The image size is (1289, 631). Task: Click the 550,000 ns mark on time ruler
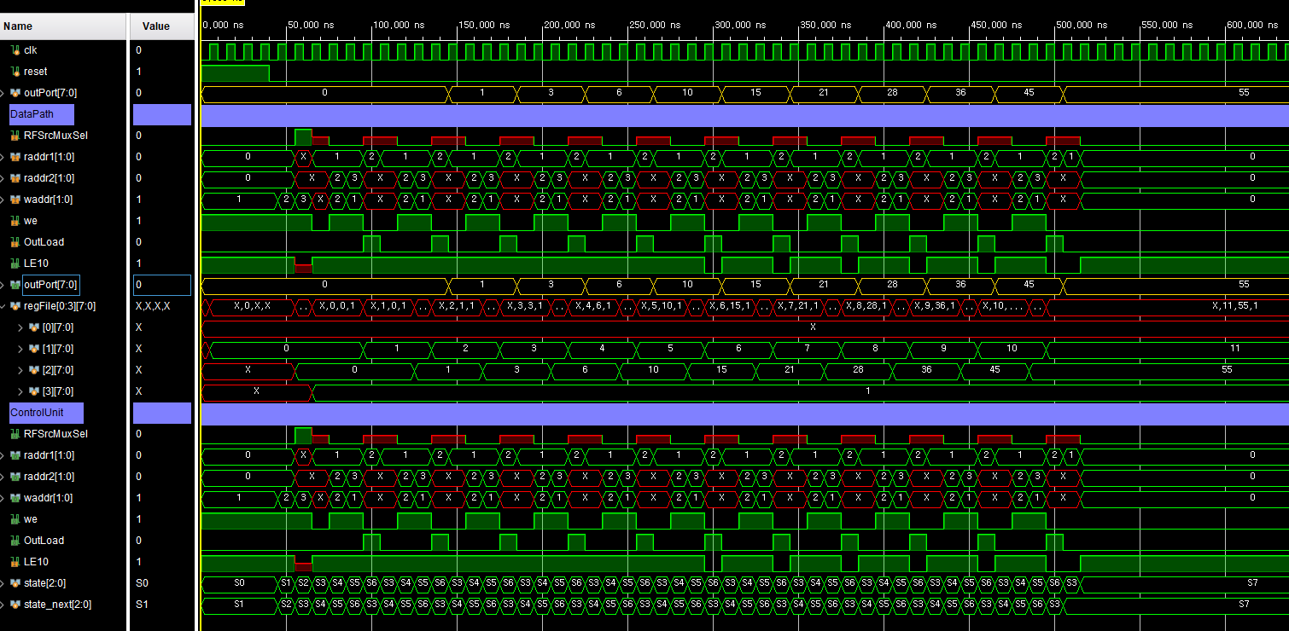(1166, 26)
